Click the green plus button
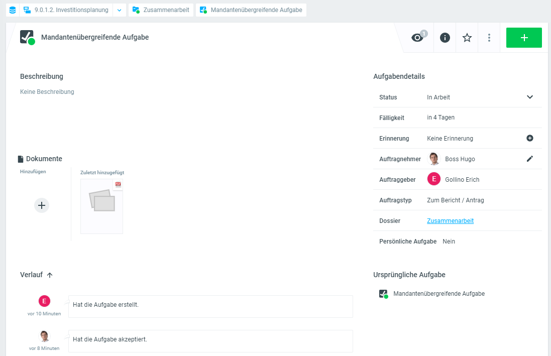Image resolution: width=551 pixels, height=356 pixels. [524, 38]
